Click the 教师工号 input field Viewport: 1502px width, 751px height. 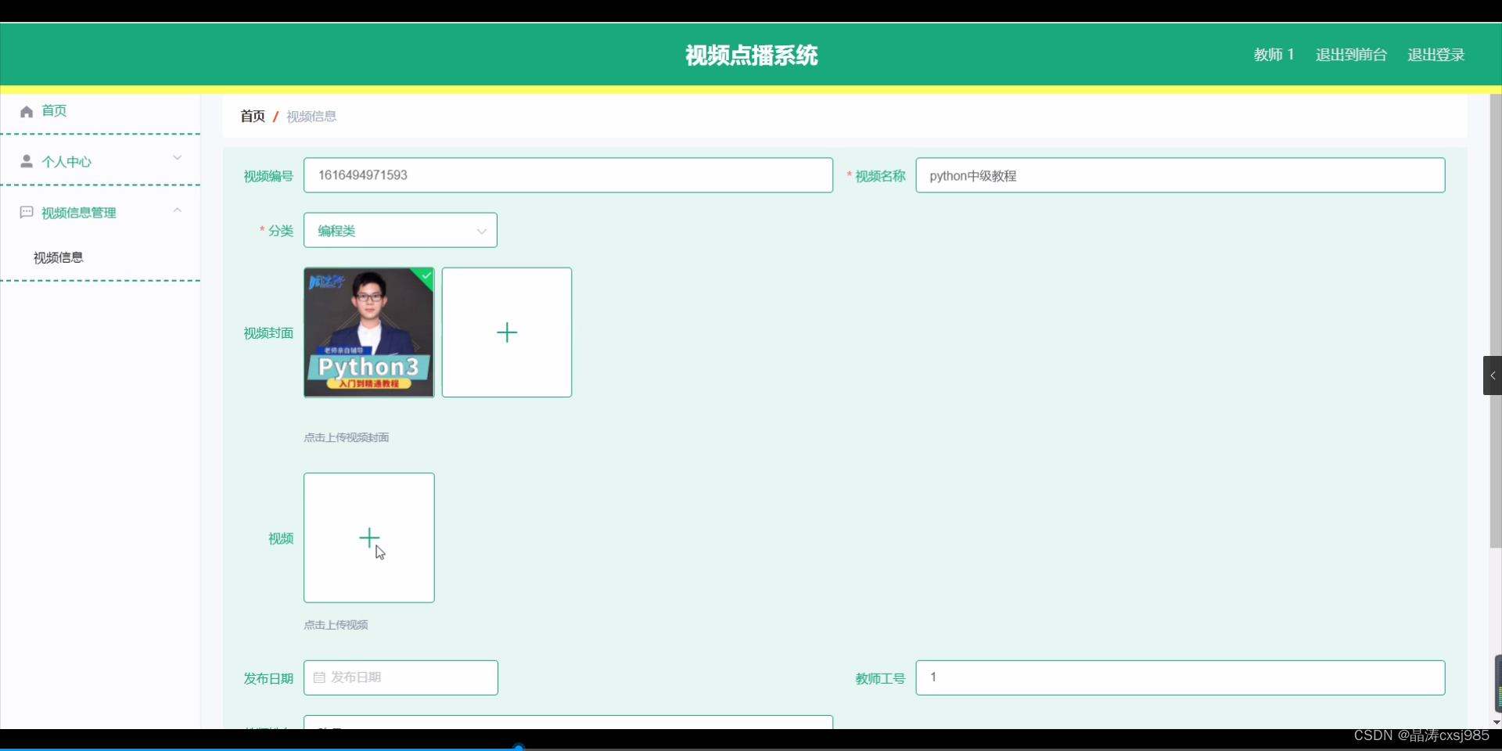pyautogui.click(x=1180, y=677)
